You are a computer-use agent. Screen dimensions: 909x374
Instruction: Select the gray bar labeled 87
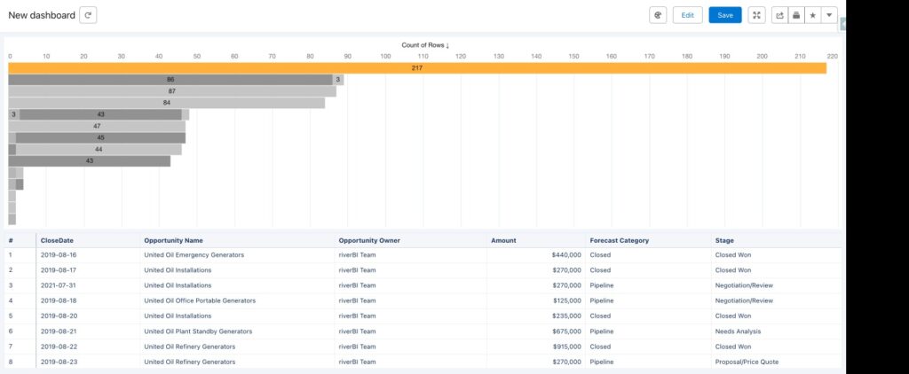click(172, 91)
